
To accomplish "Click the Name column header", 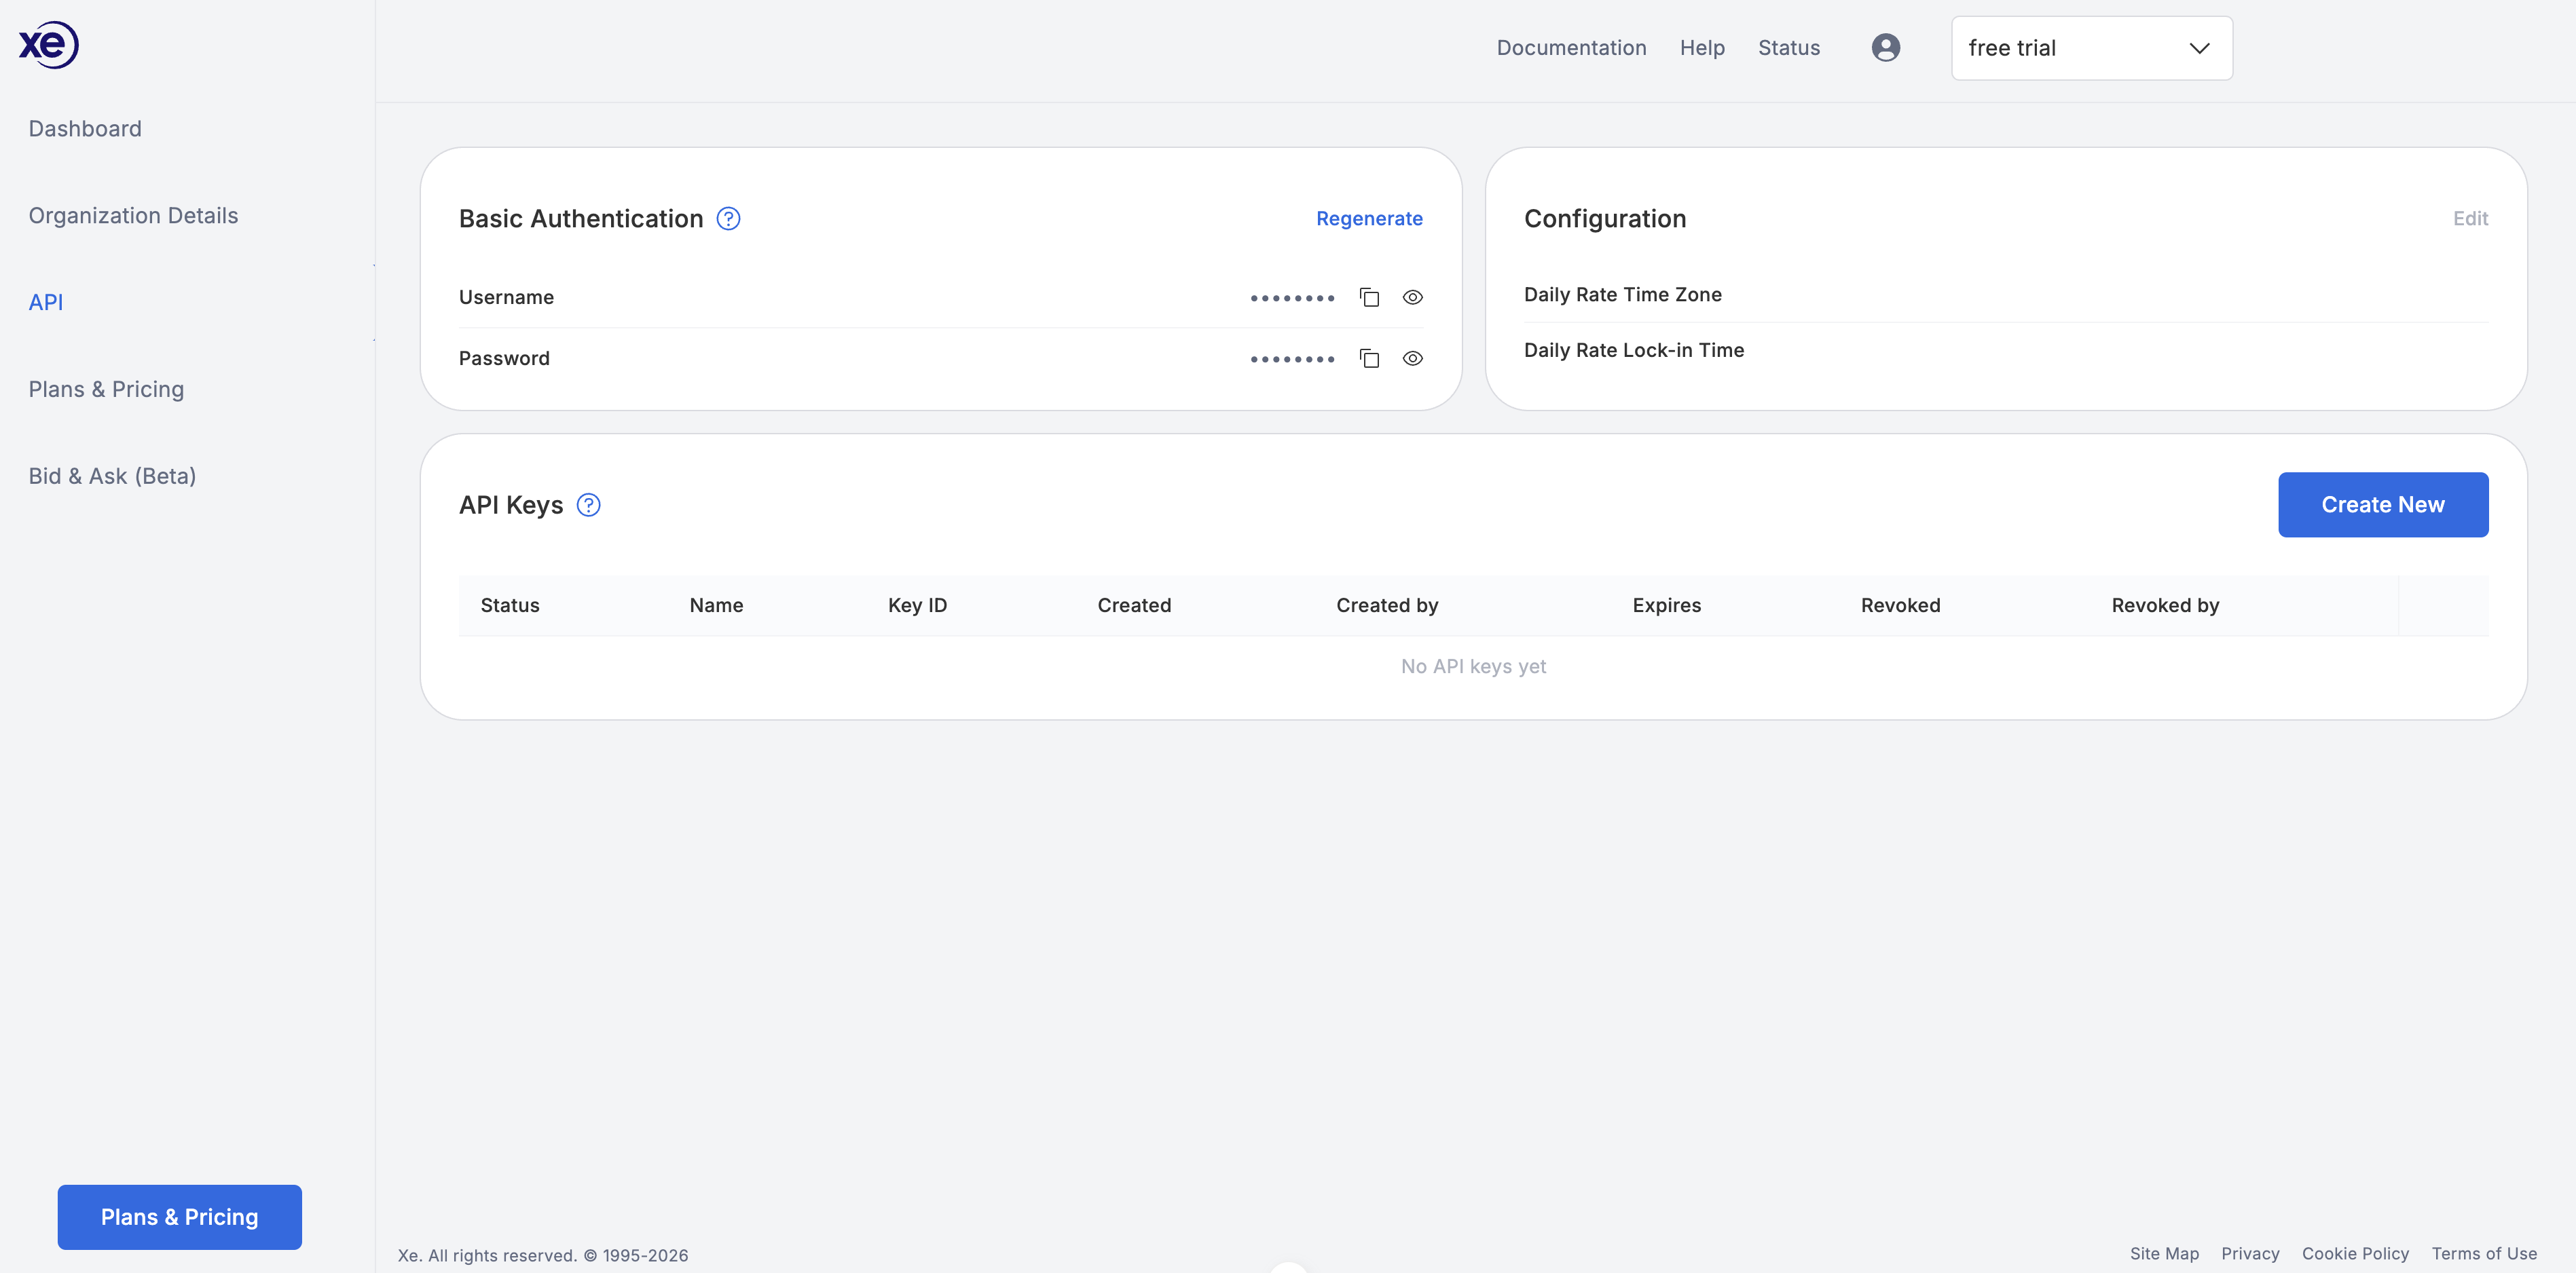I will click(716, 605).
